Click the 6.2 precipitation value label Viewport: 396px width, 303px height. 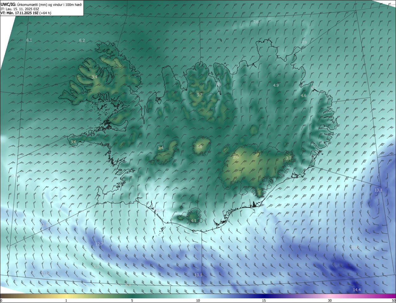coord(82,40)
